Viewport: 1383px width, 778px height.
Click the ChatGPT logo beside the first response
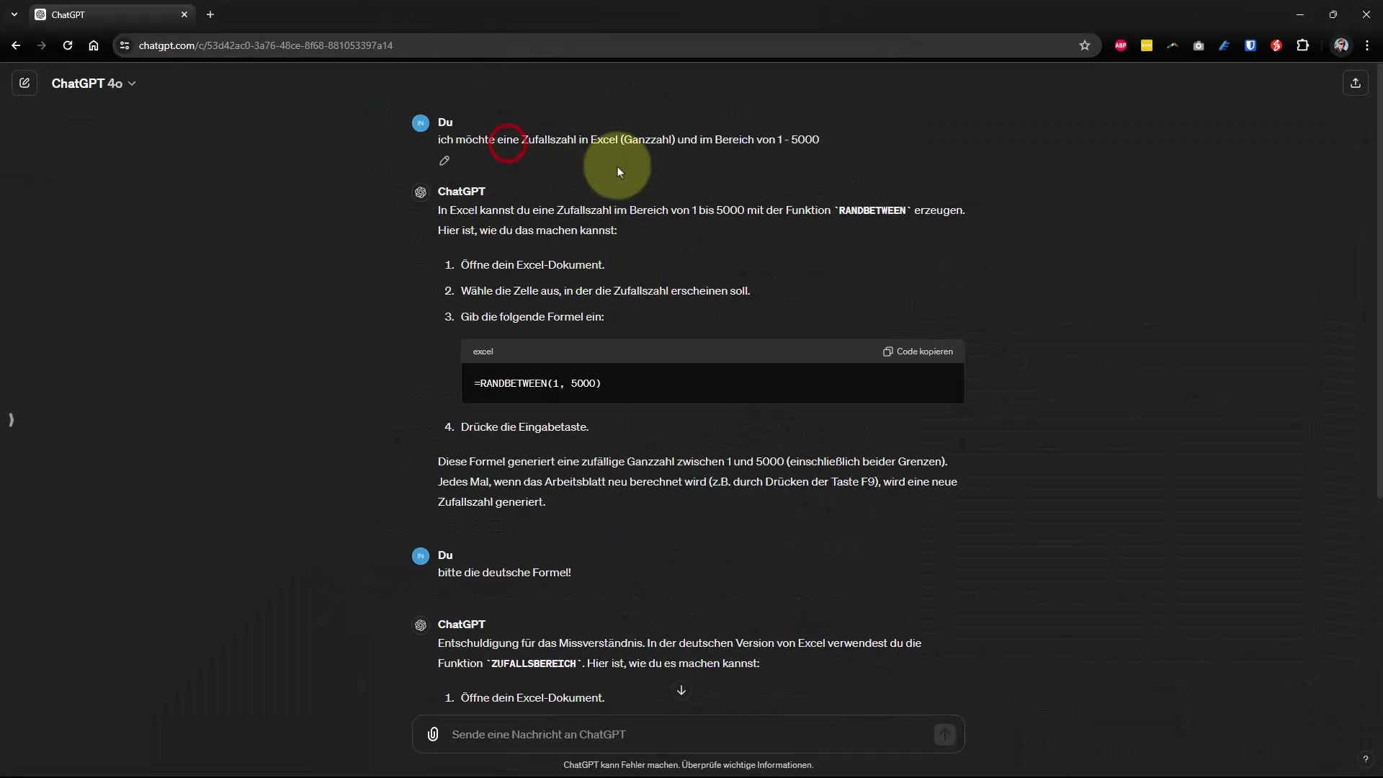421,192
